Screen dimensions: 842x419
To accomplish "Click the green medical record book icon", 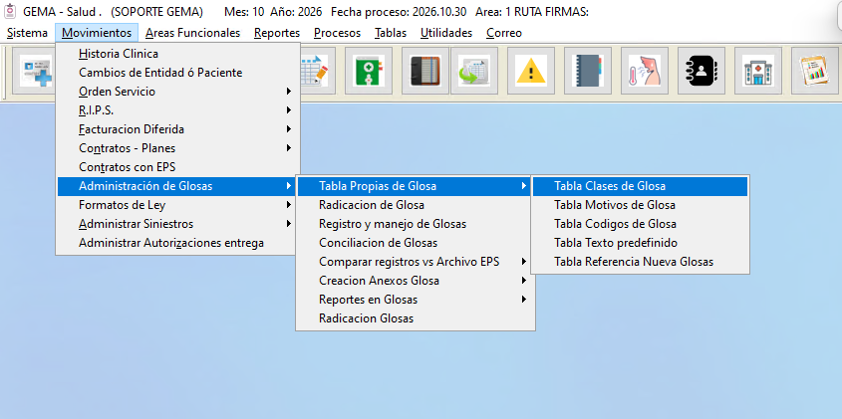I will click(x=369, y=71).
